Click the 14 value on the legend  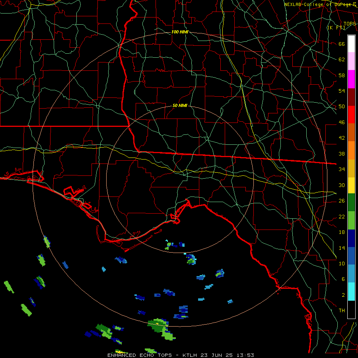[x=342, y=248]
